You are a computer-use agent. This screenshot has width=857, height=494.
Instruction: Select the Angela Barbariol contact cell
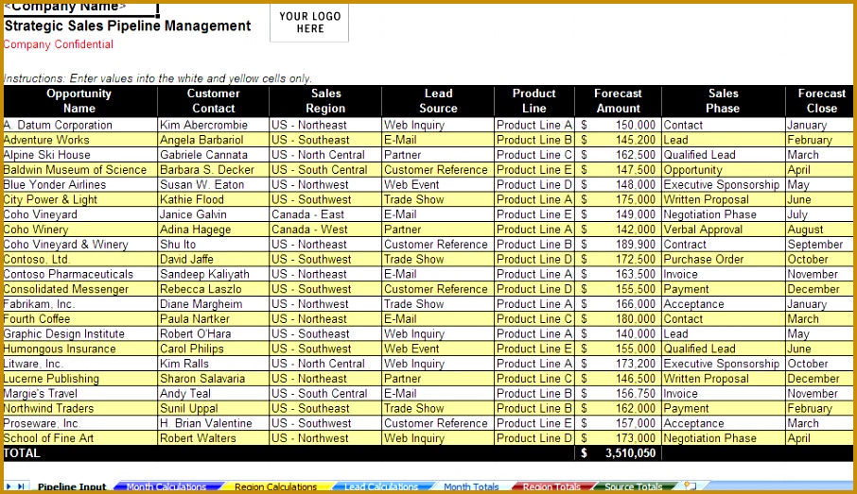click(213, 140)
